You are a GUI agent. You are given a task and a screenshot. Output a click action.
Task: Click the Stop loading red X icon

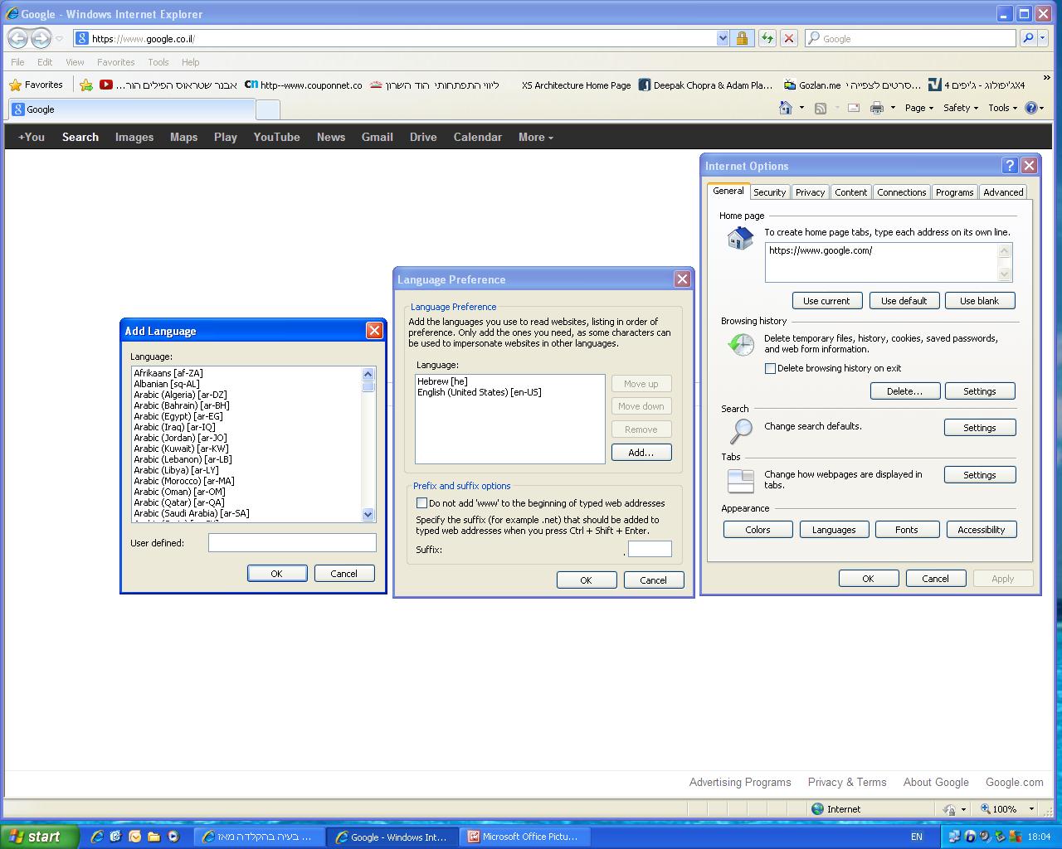click(789, 38)
